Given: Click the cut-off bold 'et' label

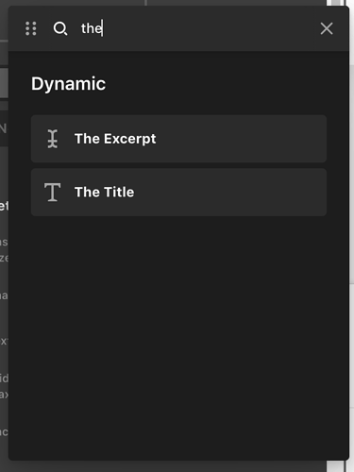Looking at the screenshot, I should coord(4,206).
